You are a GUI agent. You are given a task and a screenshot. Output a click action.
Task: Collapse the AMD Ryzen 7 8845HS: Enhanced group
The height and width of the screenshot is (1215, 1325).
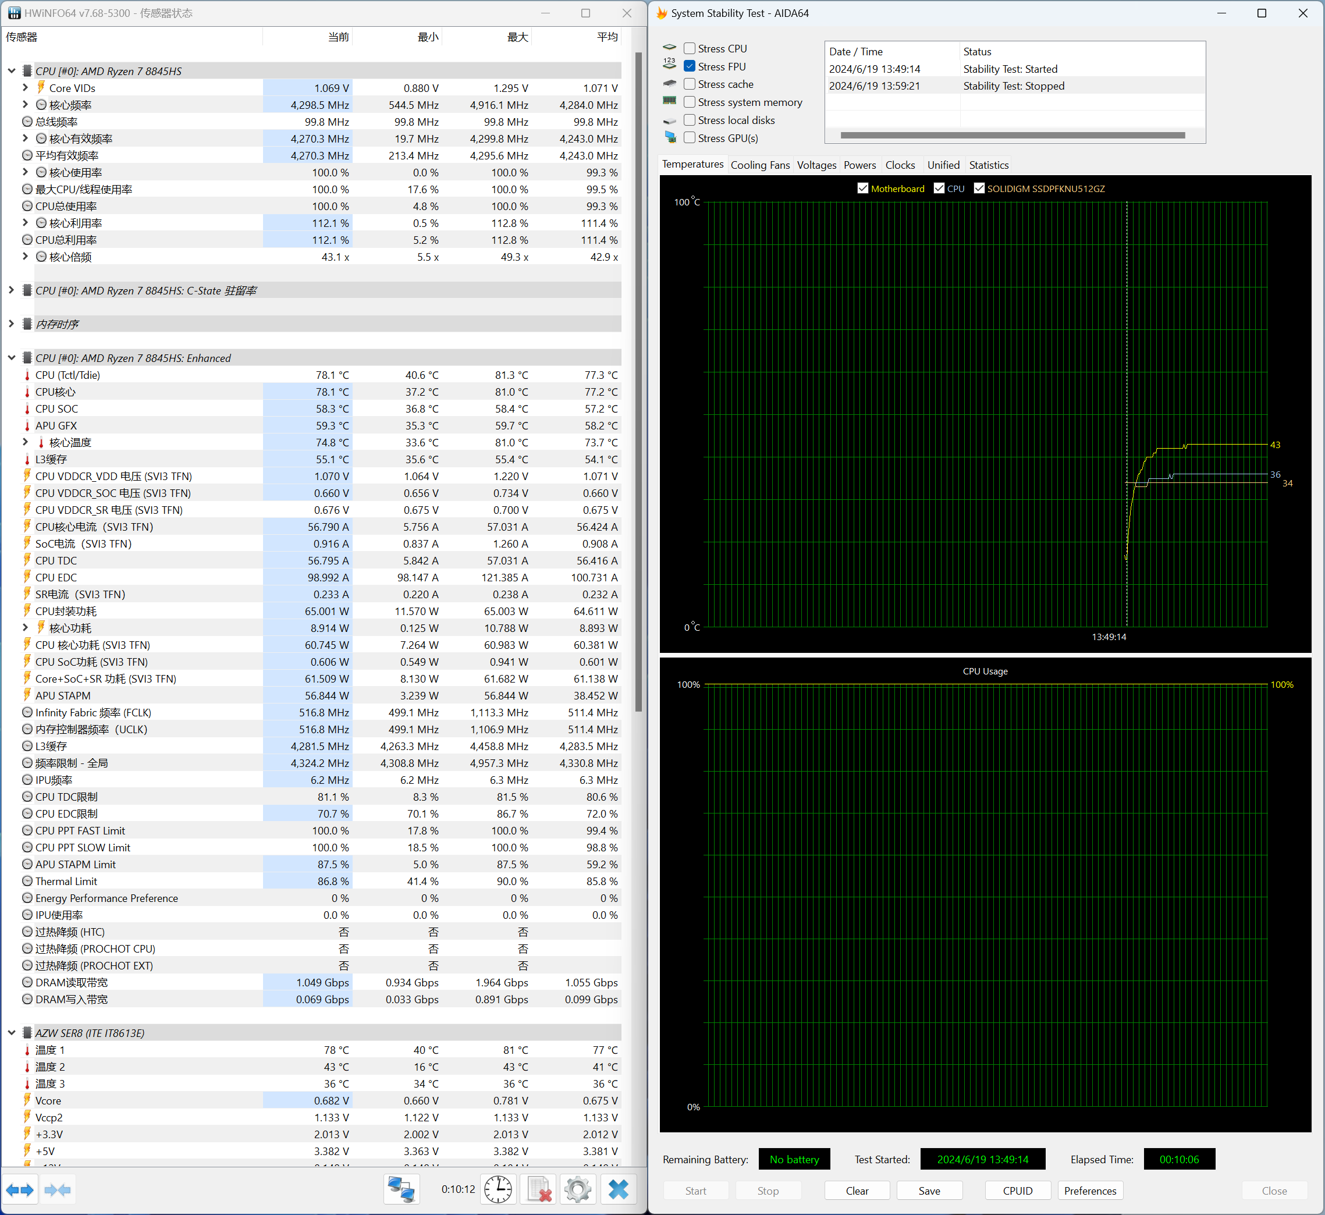pos(11,358)
